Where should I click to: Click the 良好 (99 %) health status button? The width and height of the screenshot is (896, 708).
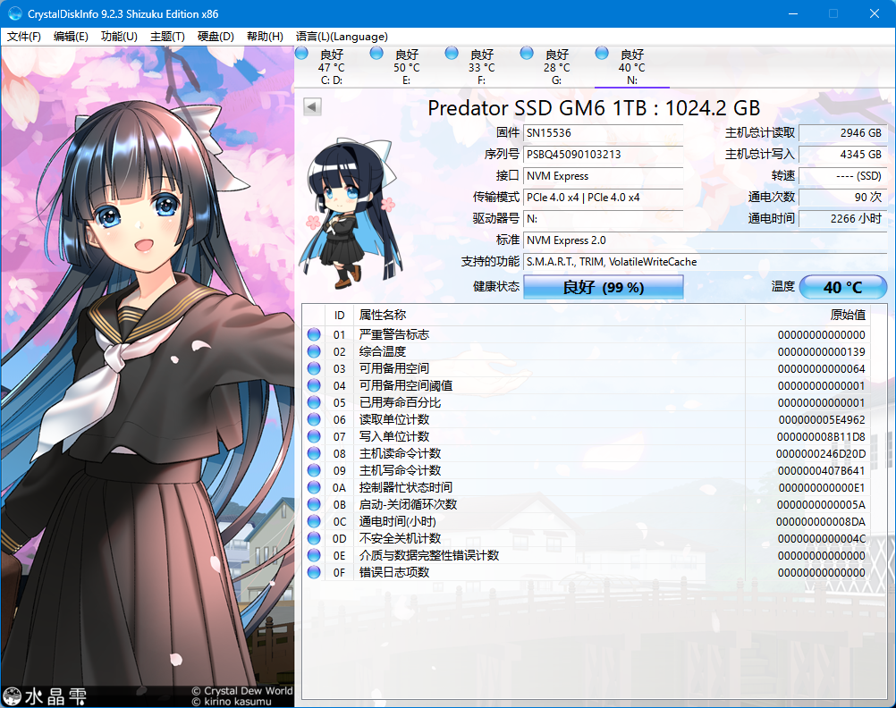pyautogui.click(x=604, y=287)
